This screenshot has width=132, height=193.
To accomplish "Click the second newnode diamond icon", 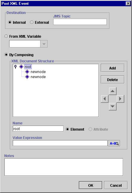I will [x=27, y=77].
